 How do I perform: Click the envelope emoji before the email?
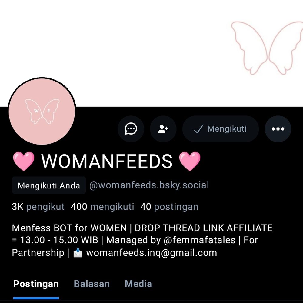[x=78, y=253]
